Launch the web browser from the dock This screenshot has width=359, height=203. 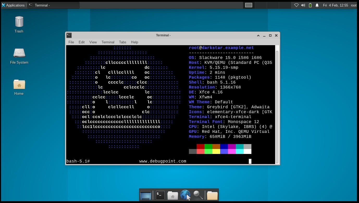(185, 195)
